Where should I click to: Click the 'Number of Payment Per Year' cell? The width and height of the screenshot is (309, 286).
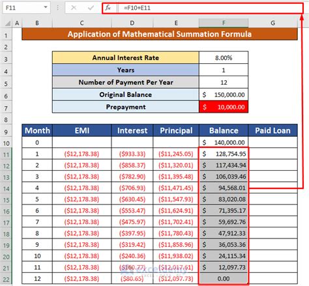(x=126, y=82)
